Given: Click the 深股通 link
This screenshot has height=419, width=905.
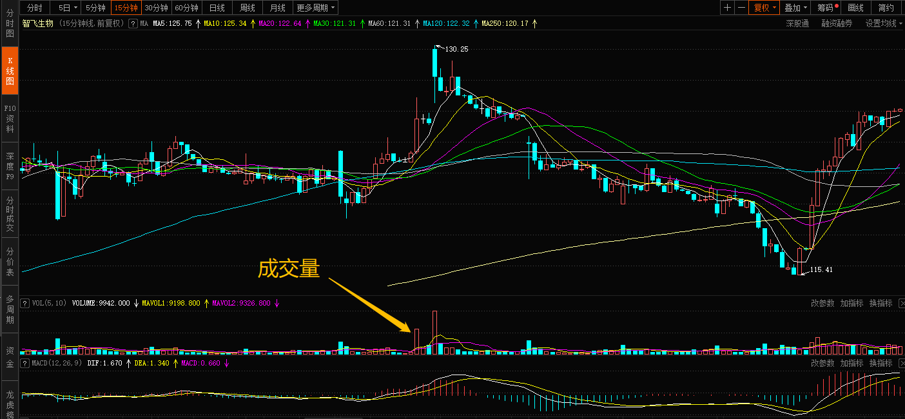Looking at the screenshot, I should click(x=797, y=23).
